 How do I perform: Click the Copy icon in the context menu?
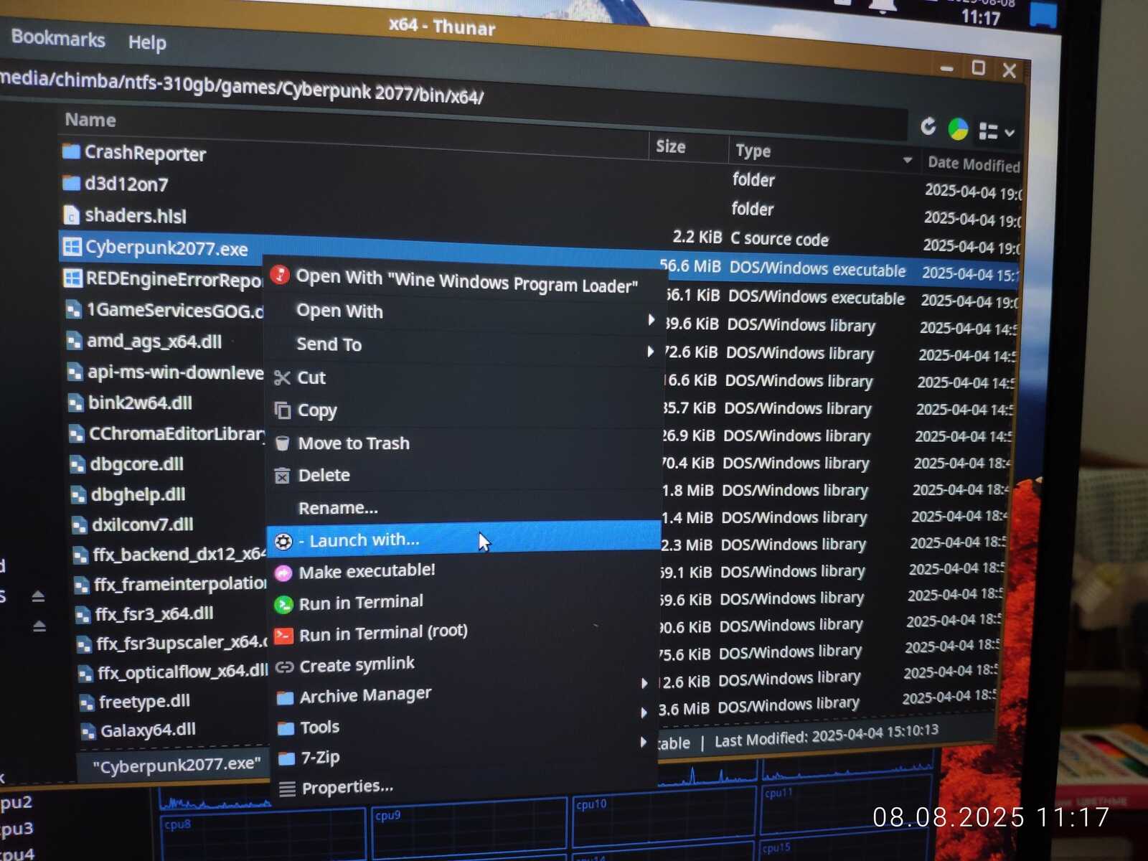click(283, 410)
